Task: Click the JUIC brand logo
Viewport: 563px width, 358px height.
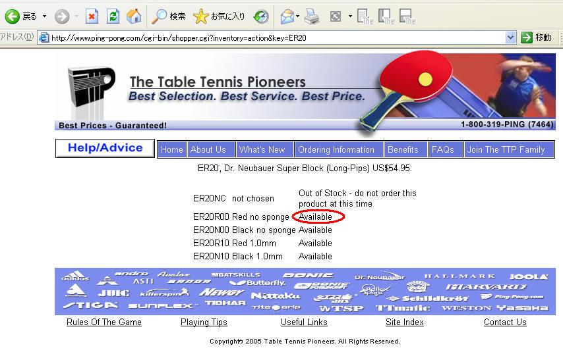Action: [113, 293]
